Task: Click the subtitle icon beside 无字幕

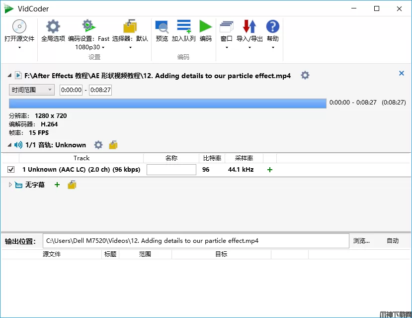Action: [x=18, y=185]
